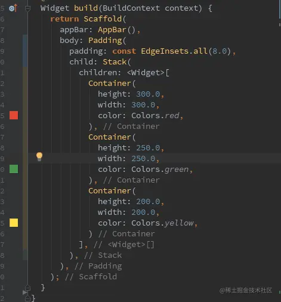Image resolution: width=281 pixels, height=302 pixels.
Task: Click the 'width: 250.0' value on highlighted line
Action: click(x=143, y=159)
